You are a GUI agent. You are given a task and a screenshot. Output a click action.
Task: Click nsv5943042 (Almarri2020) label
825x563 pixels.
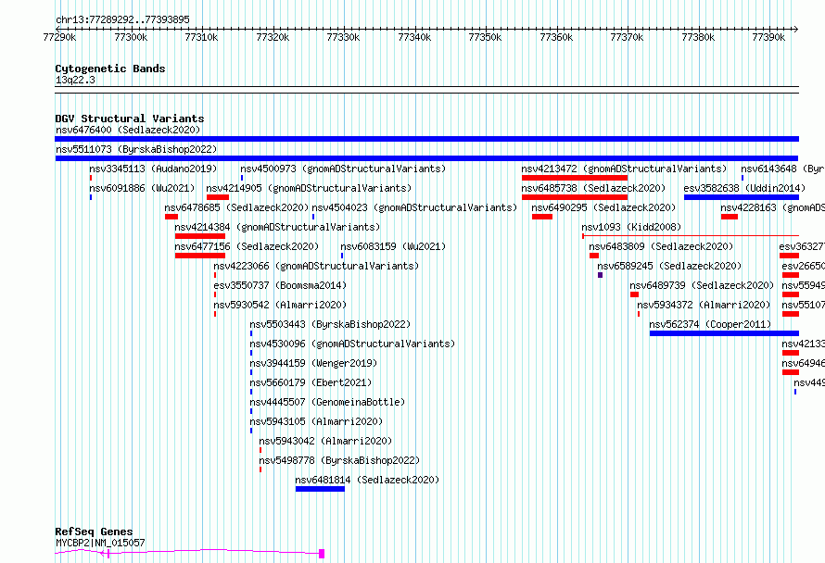[x=325, y=441]
